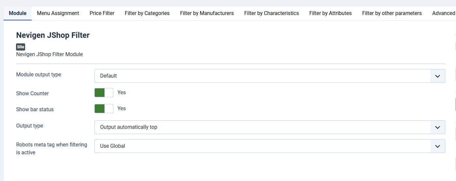The image size is (456, 181).
Task: Open the Menu Assignment tab
Action: pos(58,13)
